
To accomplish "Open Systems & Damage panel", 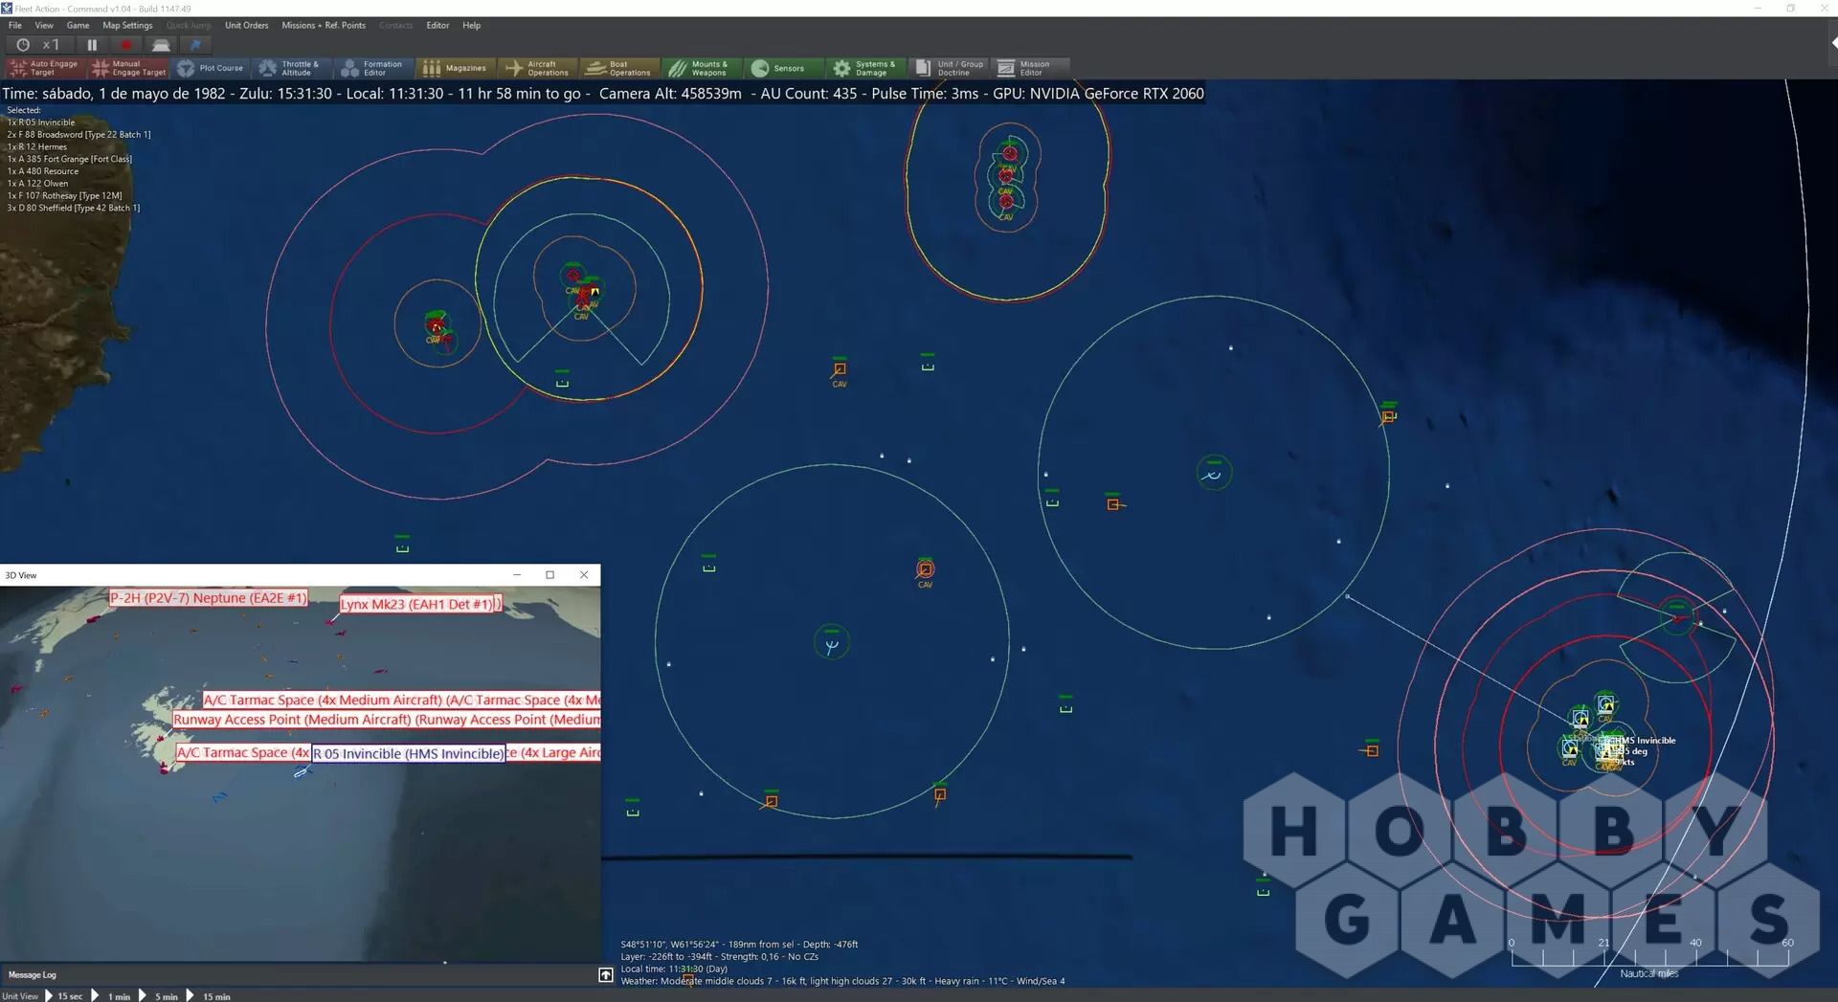I will tap(865, 68).
